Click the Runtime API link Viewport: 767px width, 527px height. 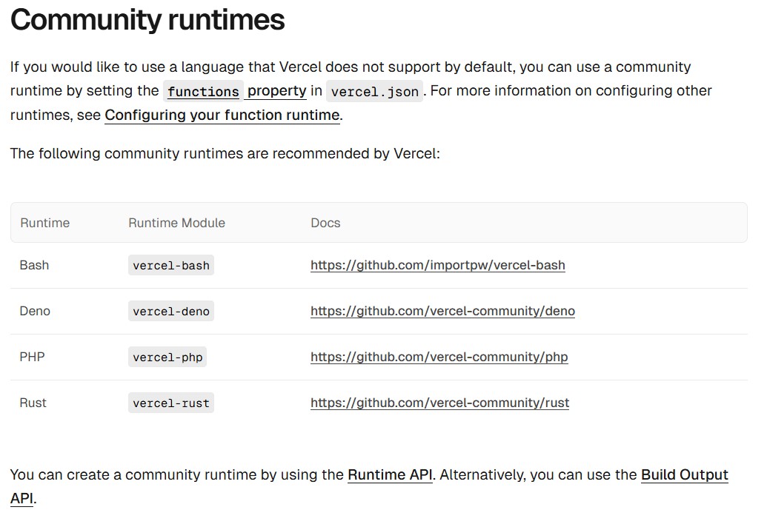point(390,474)
